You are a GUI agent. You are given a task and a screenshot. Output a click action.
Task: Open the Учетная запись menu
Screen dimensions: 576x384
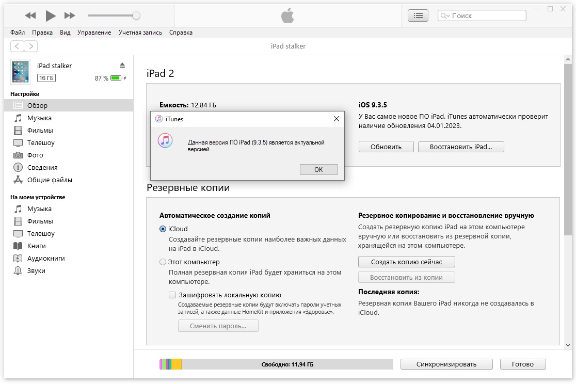(140, 33)
